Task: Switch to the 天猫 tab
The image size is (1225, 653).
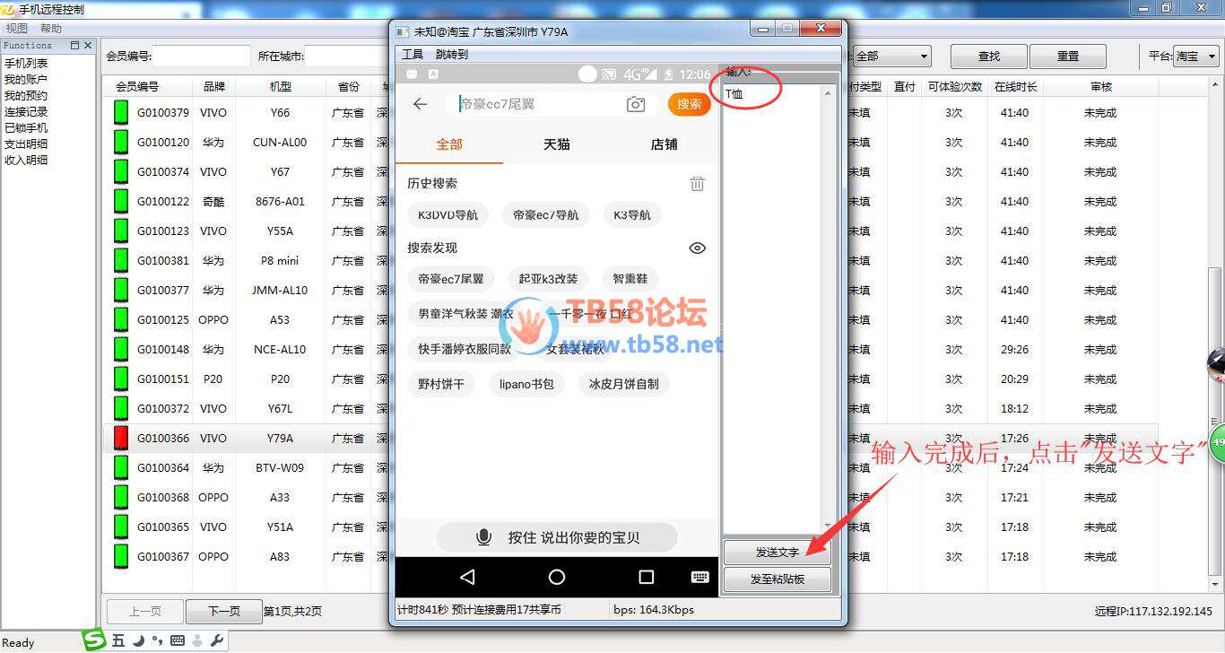Action: (x=557, y=144)
